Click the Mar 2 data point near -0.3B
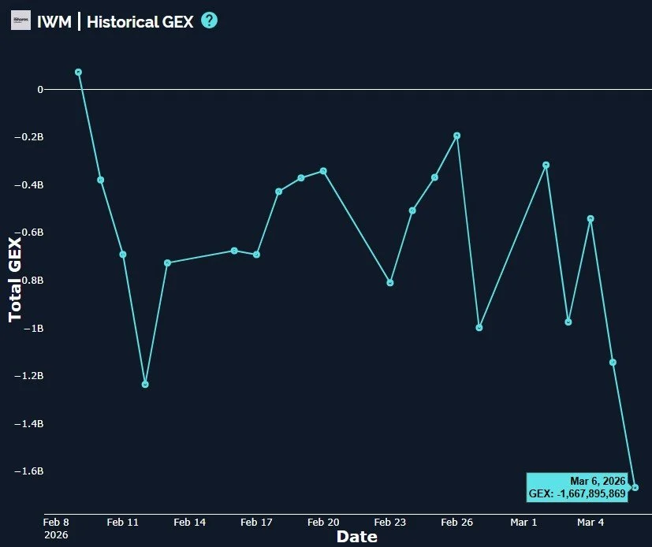 click(546, 165)
